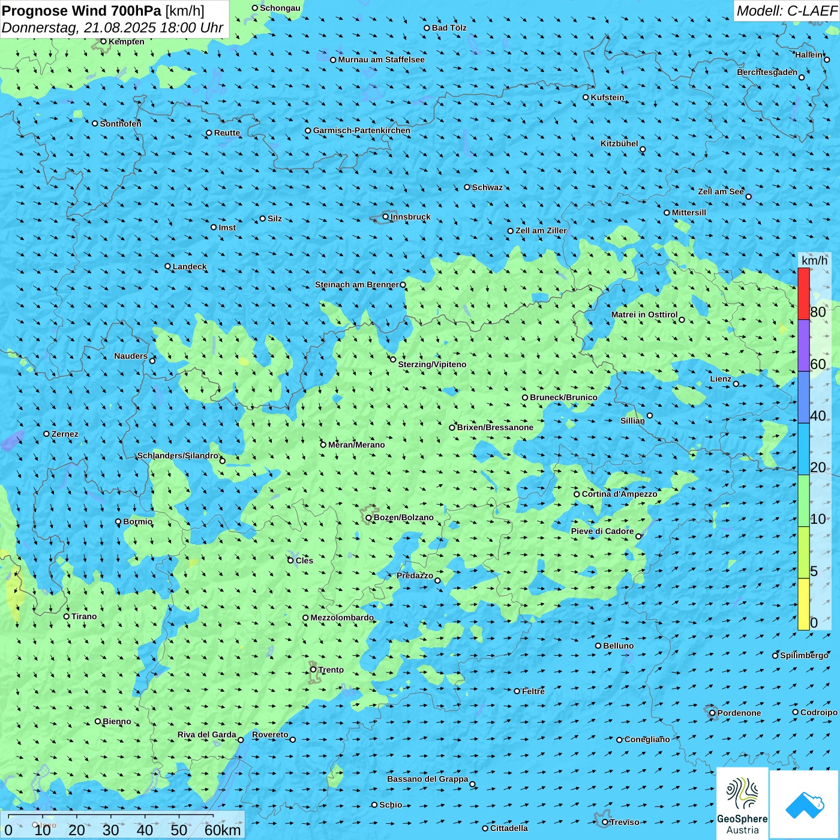Image resolution: width=840 pixels, height=840 pixels.
Task: Click the purple 60 km/h legend color
Action: click(803, 346)
